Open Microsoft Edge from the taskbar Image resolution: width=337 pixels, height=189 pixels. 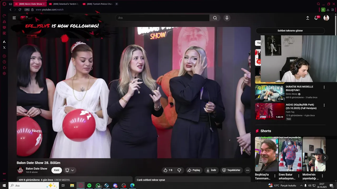click(132, 186)
